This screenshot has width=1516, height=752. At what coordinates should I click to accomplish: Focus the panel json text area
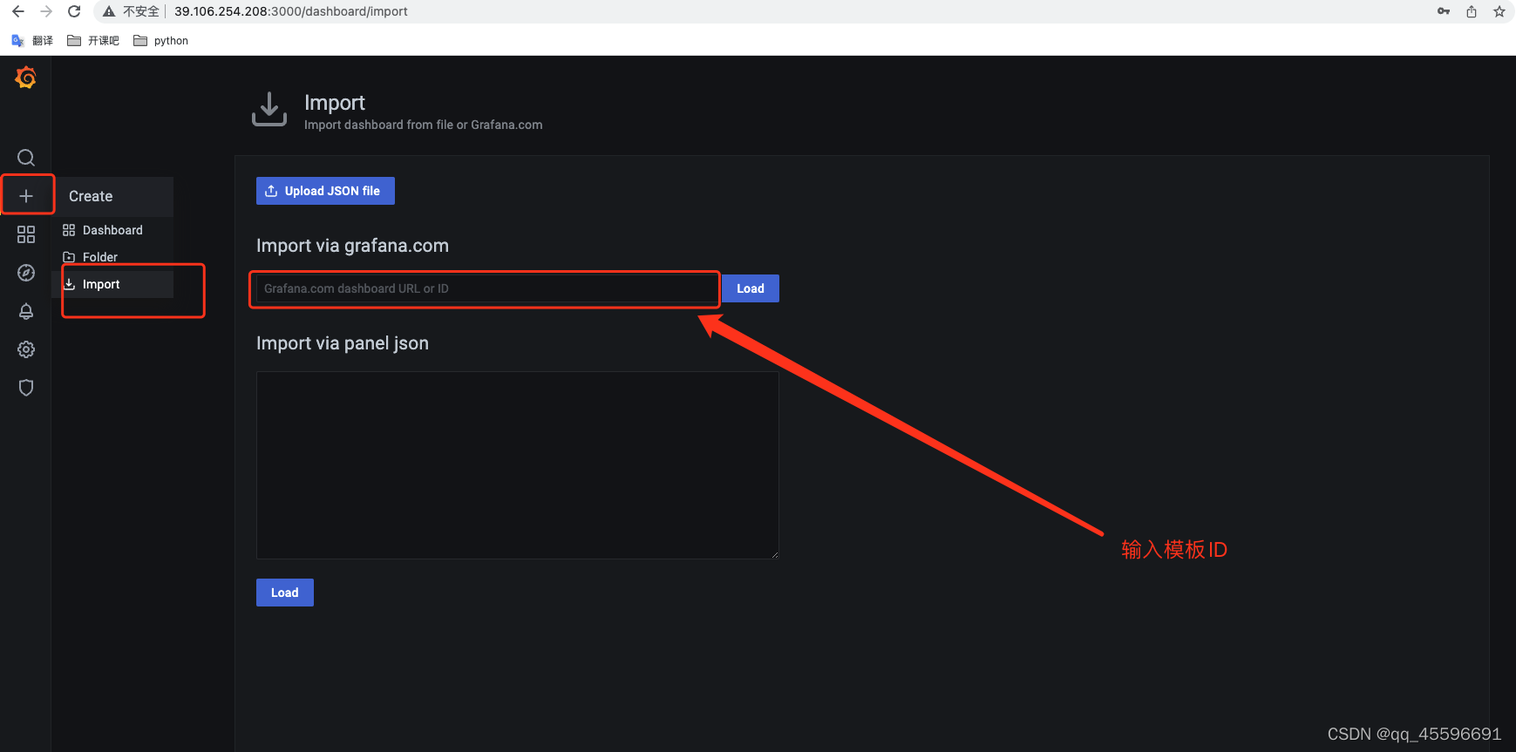pos(518,465)
